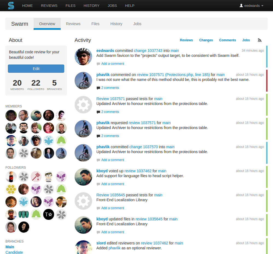Click Add a comment under change 1037743
Viewport: 273px width, 254px height.
coord(113,64)
